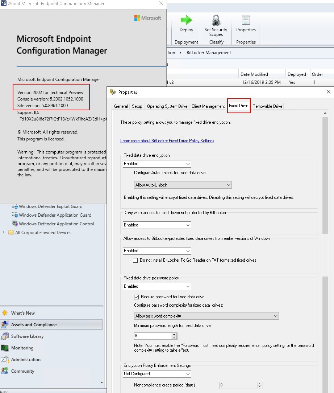Click All Corporate-owned Devices tree item
334x393 pixels.
43,232
